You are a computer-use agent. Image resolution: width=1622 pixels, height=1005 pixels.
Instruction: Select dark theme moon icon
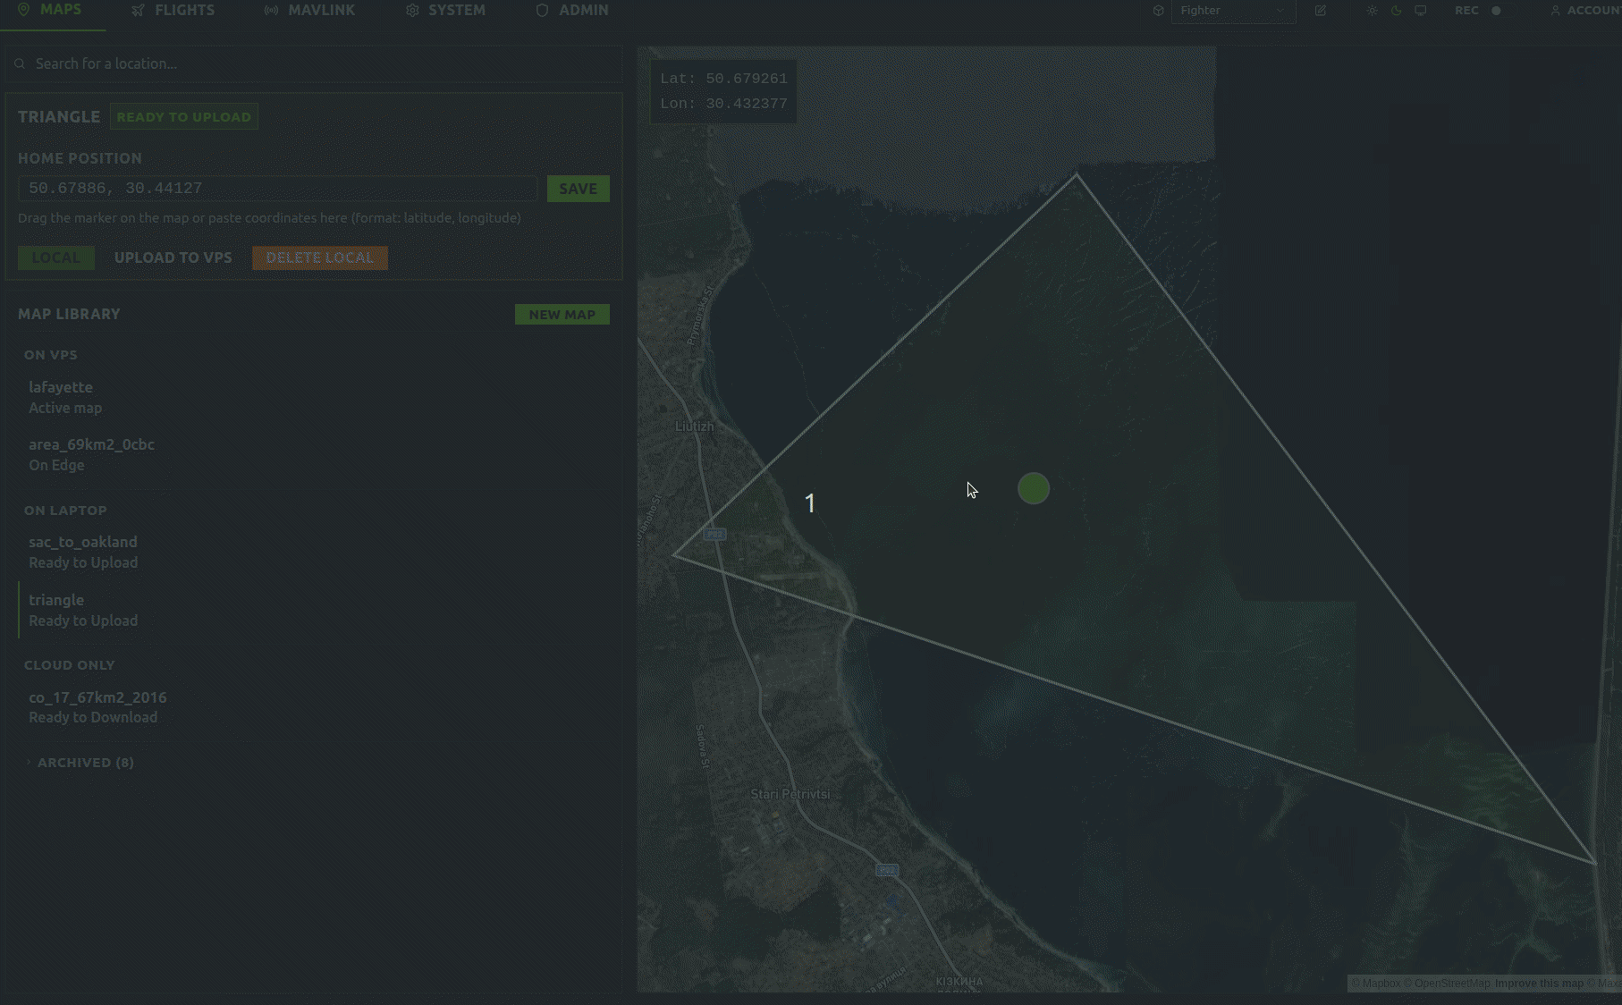[x=1396, y=11]
